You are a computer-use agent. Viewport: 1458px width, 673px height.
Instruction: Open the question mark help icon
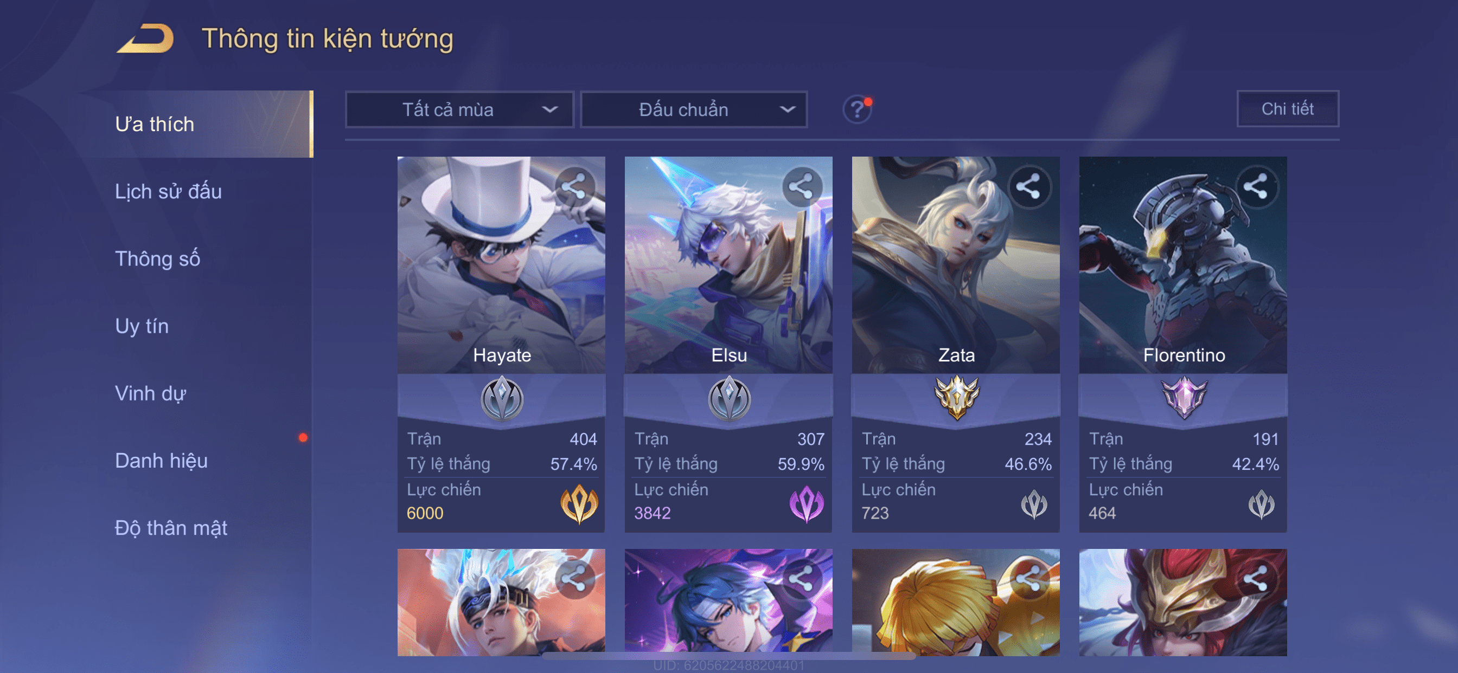point(857,109)
